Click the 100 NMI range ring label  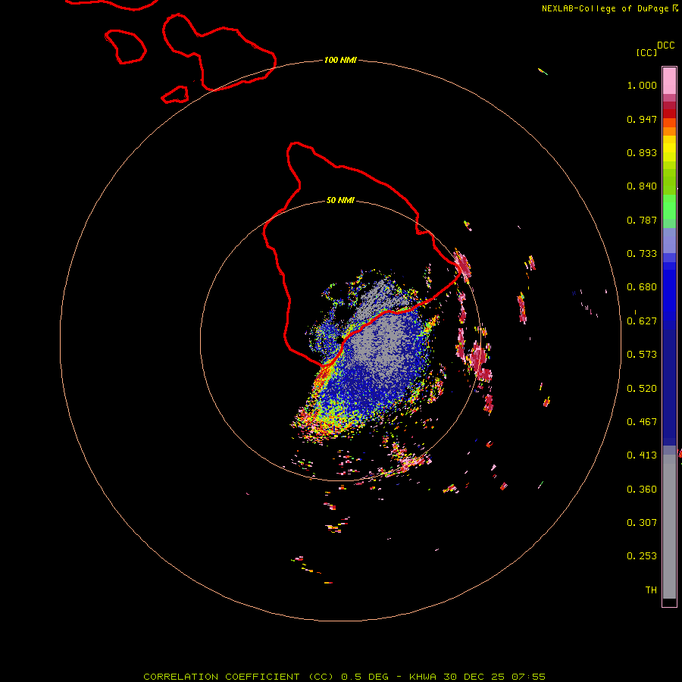click(340, 60)
